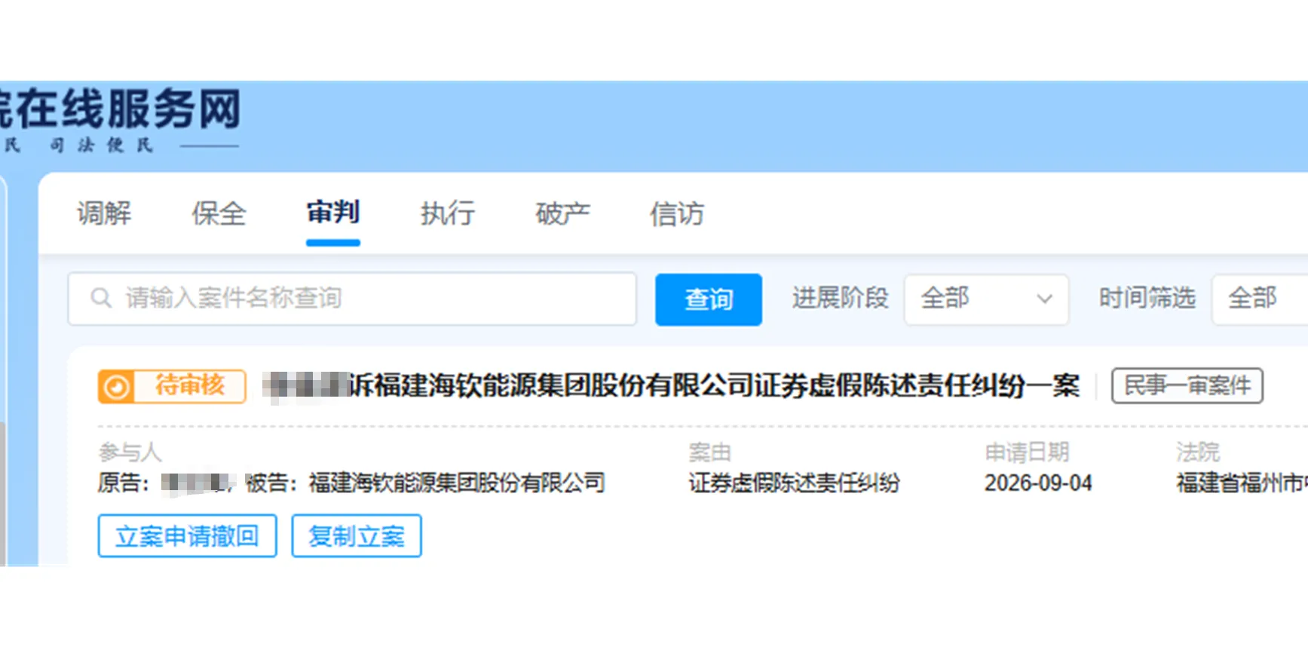Open the 破产 tab
The height and width of the screenshot is (653, 1308).
coord(562,213)
